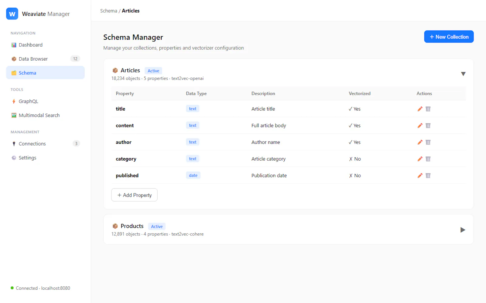Select the published property name

[127, 175]
